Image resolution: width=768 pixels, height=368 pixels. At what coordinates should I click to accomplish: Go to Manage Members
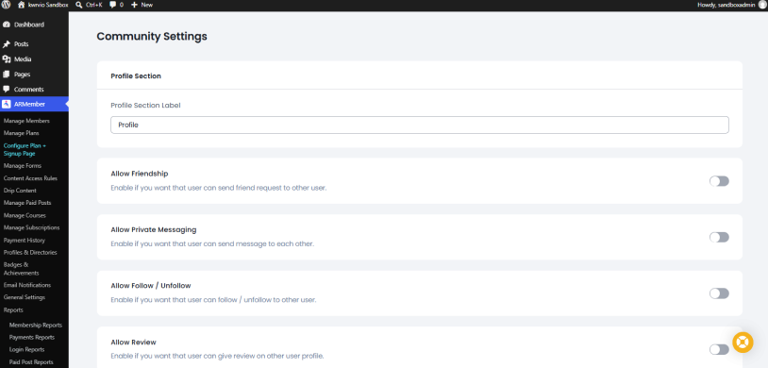[x=26, y=121]
